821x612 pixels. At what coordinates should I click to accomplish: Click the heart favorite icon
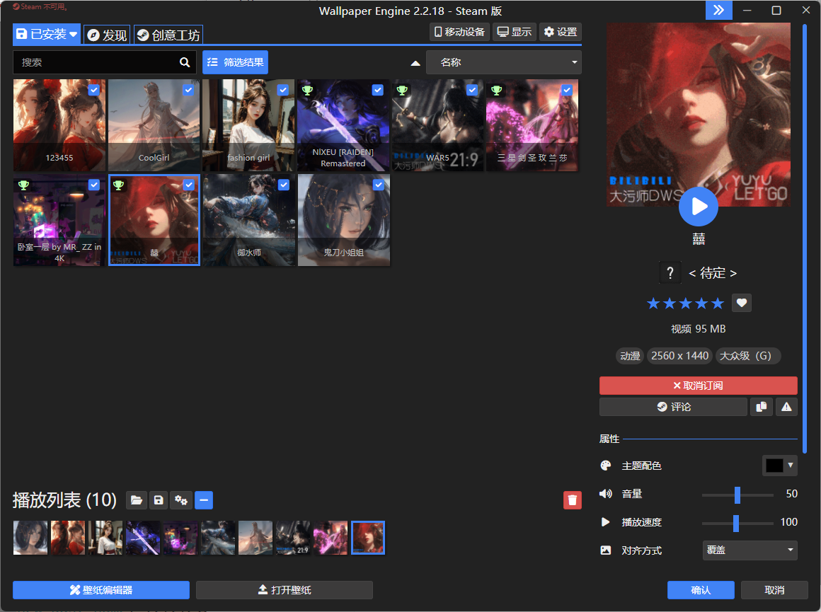pos(742,303)
